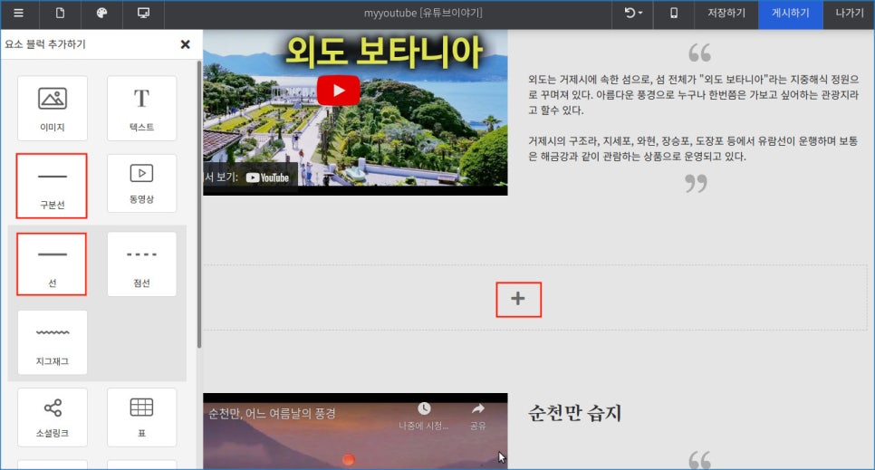
Task: Choose the 점선 dotted line style
Action: (141, 264)
